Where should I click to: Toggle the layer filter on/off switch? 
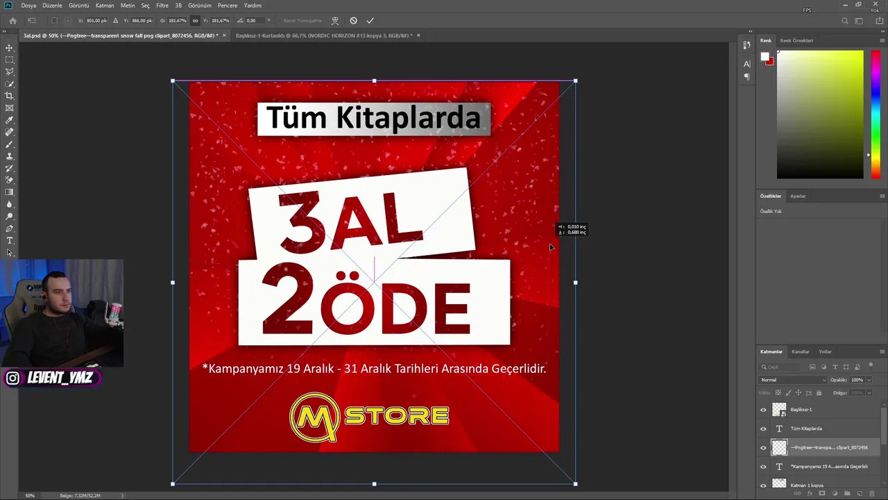(x=870, y=365)
